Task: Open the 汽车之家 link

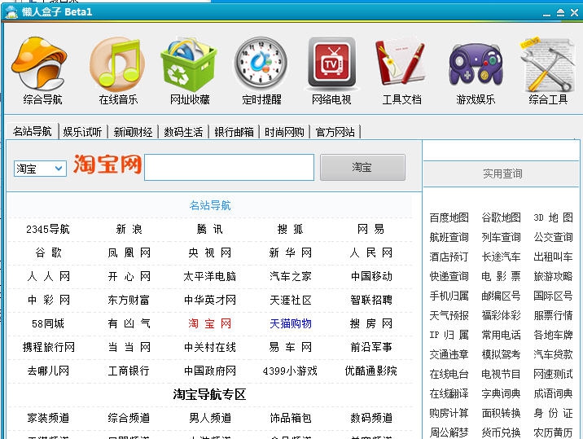Action: [x=291, y=276]
